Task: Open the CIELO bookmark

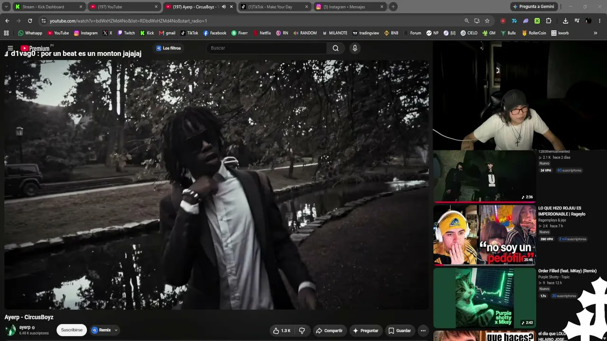Action: click(469, 33)
